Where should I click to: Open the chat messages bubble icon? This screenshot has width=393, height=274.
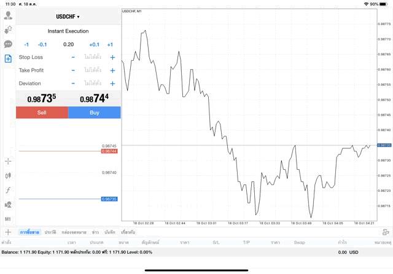coord(8,44)
